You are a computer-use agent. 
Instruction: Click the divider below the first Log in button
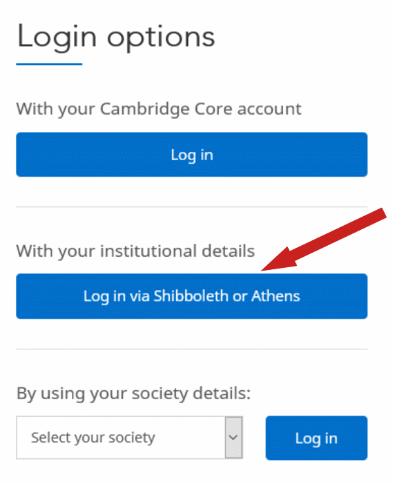point(192,207)
